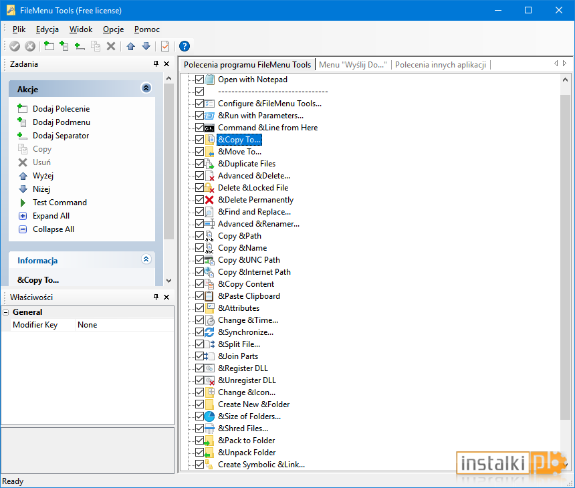Viewport: 575px width, 488px height.
Task: Collapse the General property group
Action: click(x=6, y=312)
